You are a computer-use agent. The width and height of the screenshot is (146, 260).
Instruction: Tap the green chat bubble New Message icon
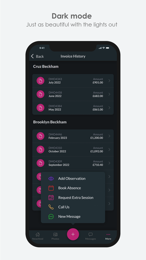[x=51, y=216]
